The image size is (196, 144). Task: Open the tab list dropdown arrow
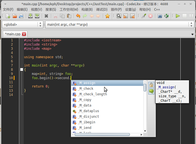[x=192, y=34]
